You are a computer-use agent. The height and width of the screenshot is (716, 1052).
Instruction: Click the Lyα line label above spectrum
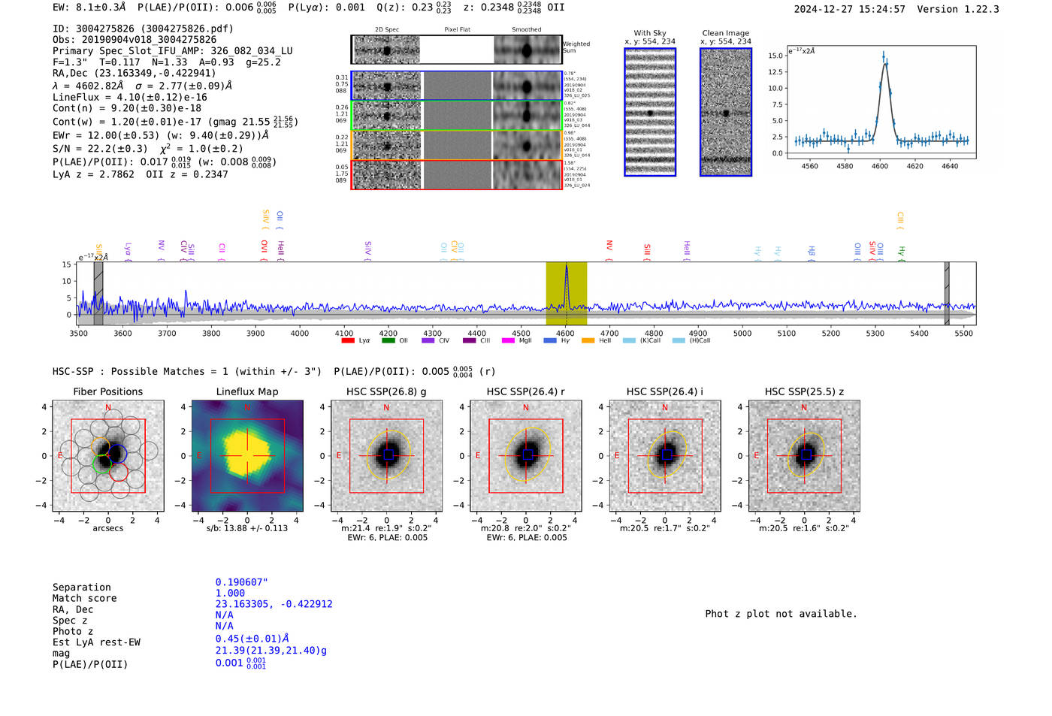tap(128, 251)
